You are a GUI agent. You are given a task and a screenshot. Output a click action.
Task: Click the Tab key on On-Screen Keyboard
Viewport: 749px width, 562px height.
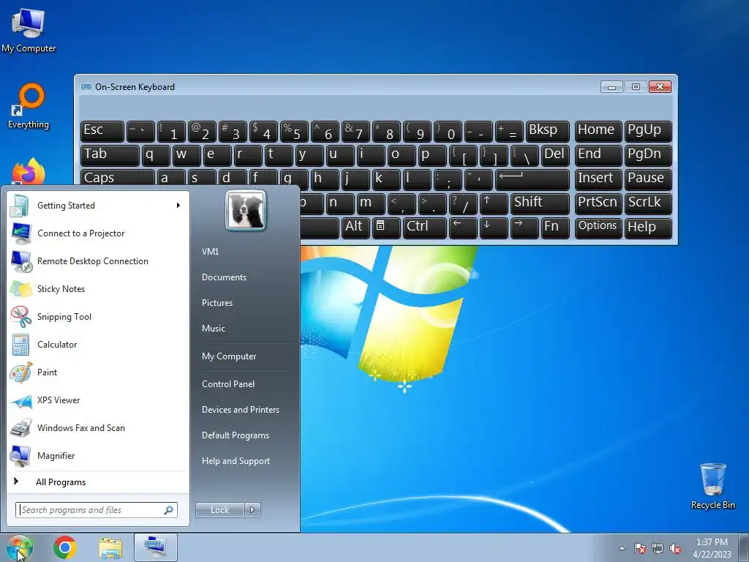[110, 155]
